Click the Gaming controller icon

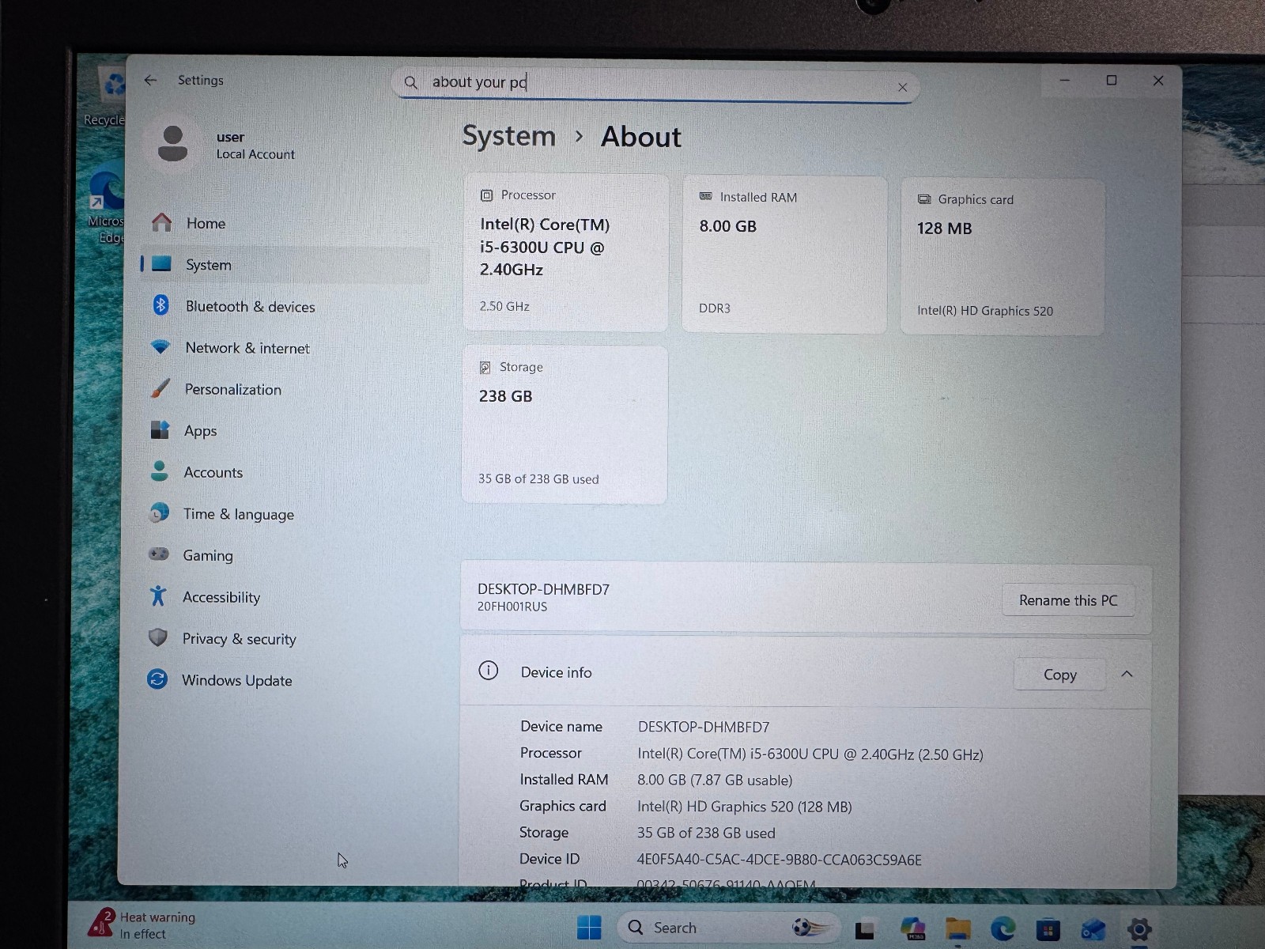tap(159, 554)
